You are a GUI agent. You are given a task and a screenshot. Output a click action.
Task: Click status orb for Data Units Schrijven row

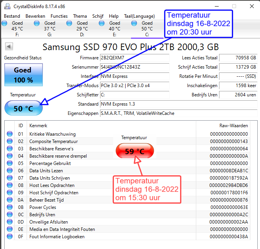coord(10,178)
